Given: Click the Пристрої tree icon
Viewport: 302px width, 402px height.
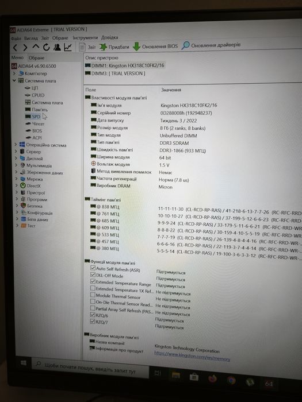Looking at the screenshot, I should point(23,192).
